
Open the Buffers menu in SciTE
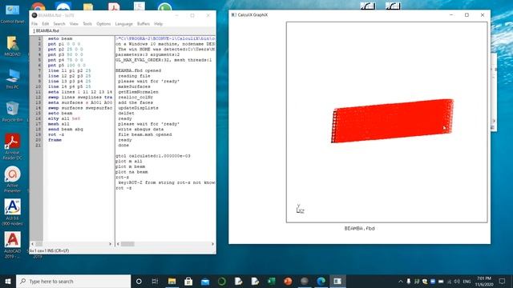tap(143, 24)
